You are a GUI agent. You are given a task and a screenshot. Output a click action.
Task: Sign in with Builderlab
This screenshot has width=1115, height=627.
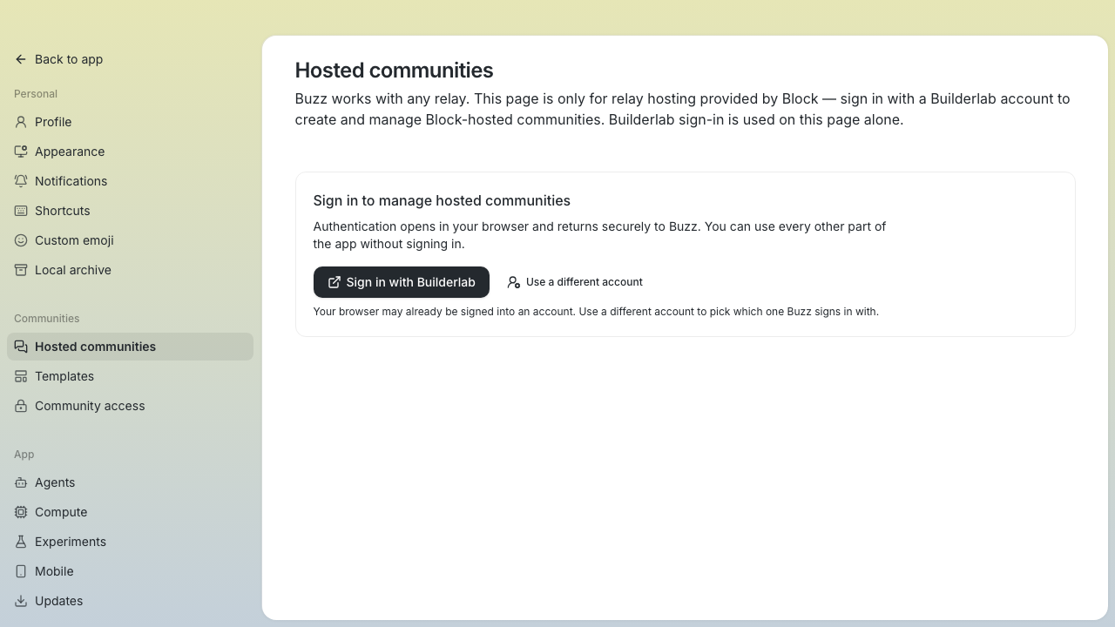pyautogui.click(x=402, y=282)
